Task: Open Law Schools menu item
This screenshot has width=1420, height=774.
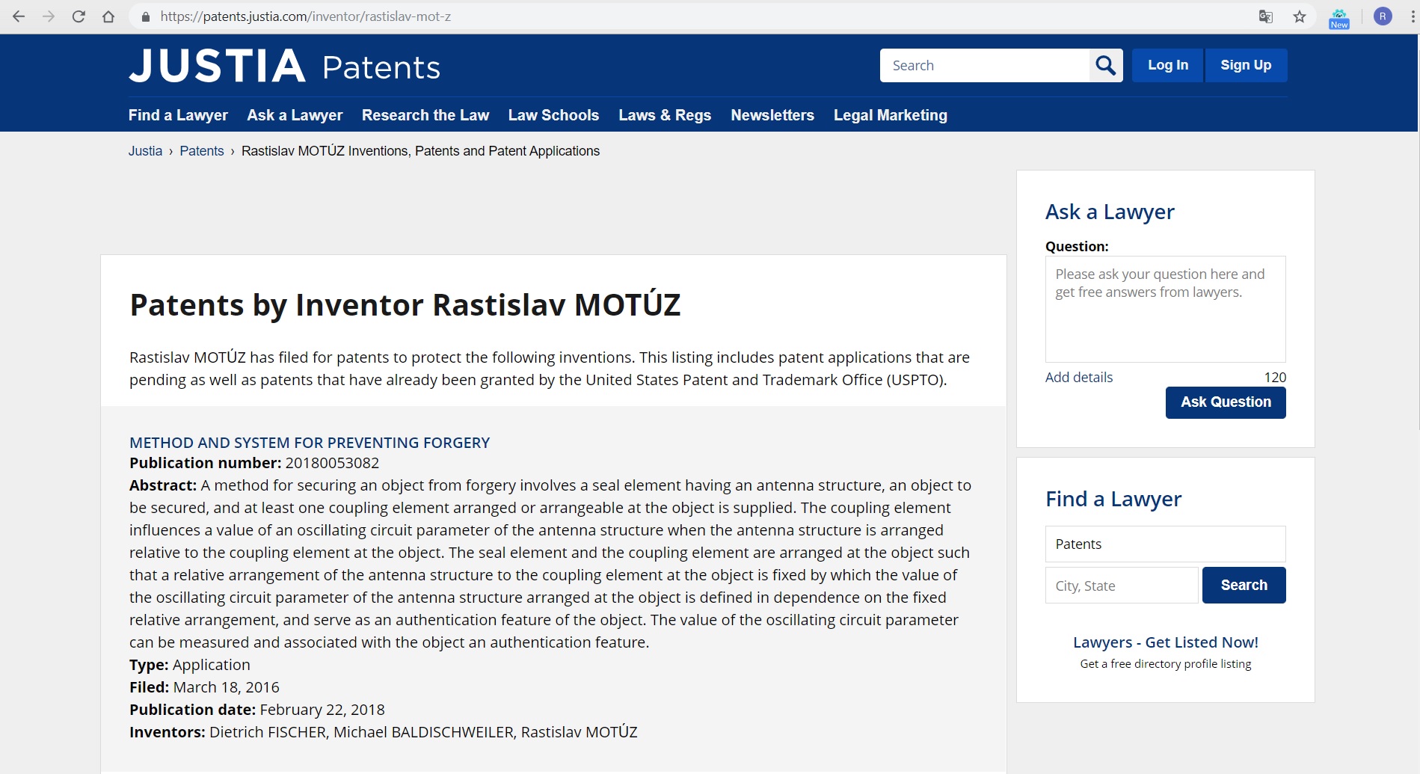Action: (x=553, y=115)
